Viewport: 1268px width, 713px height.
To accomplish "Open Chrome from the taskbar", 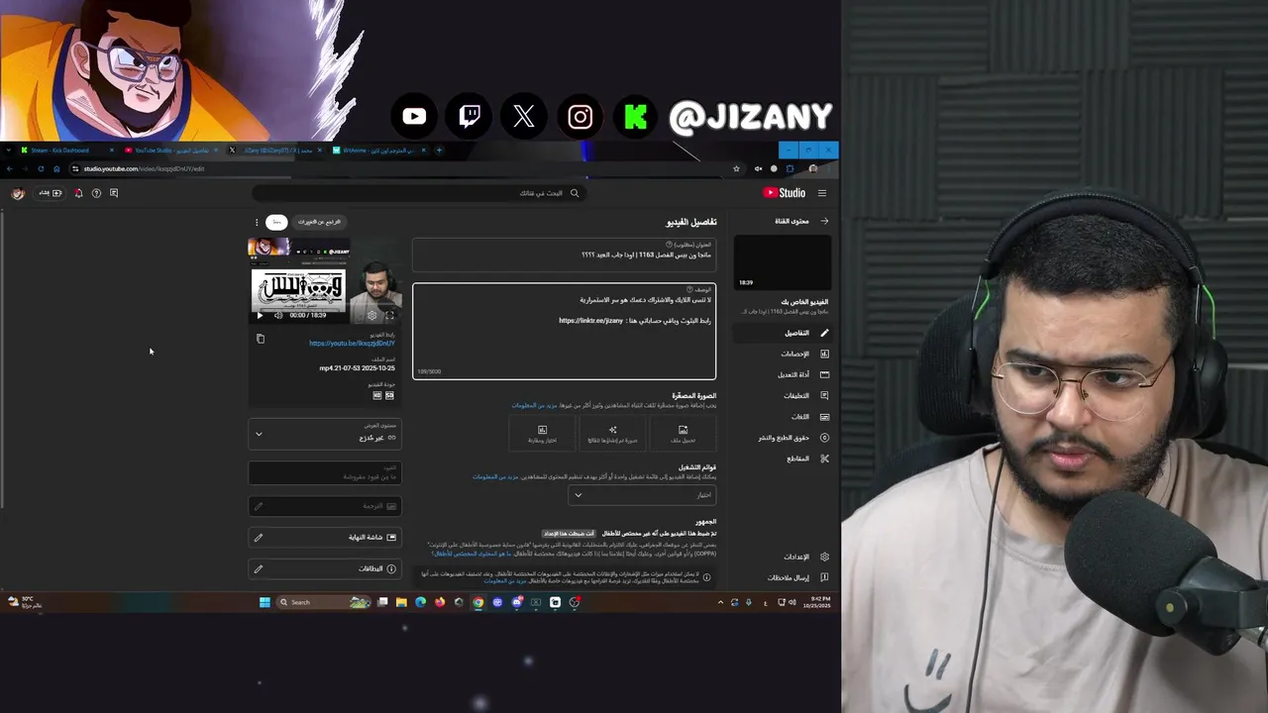I will [478, 602].
